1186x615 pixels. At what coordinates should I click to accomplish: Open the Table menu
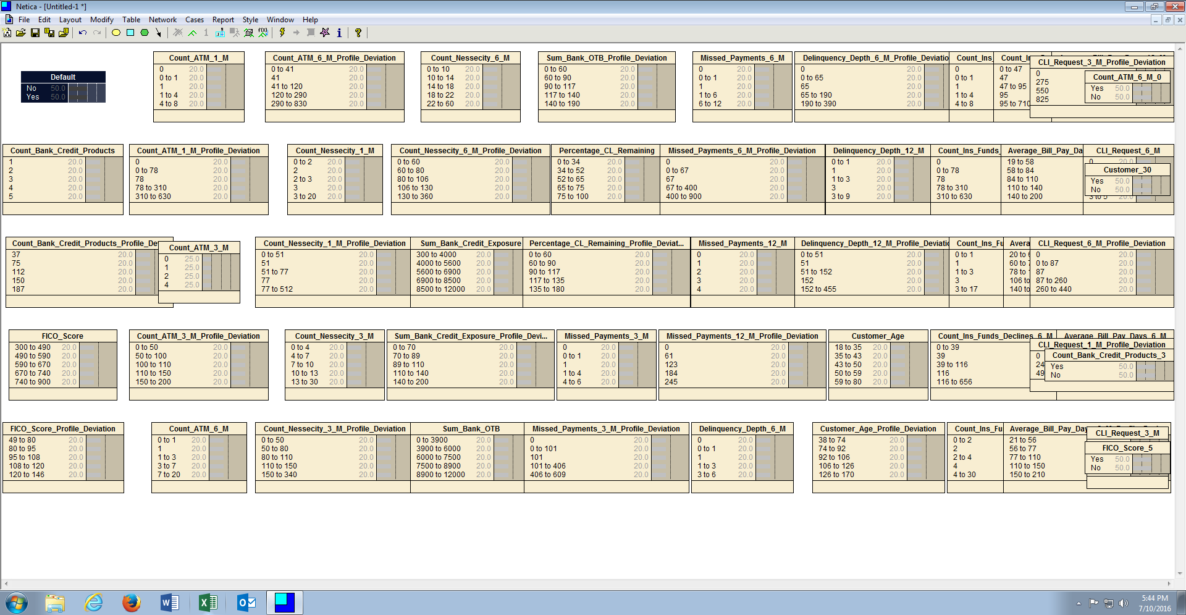[131, 20]
